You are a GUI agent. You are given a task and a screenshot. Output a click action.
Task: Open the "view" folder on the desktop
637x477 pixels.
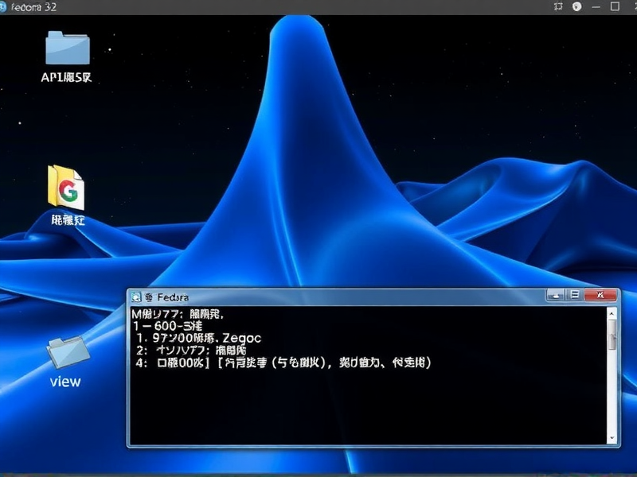pos(65,354)
